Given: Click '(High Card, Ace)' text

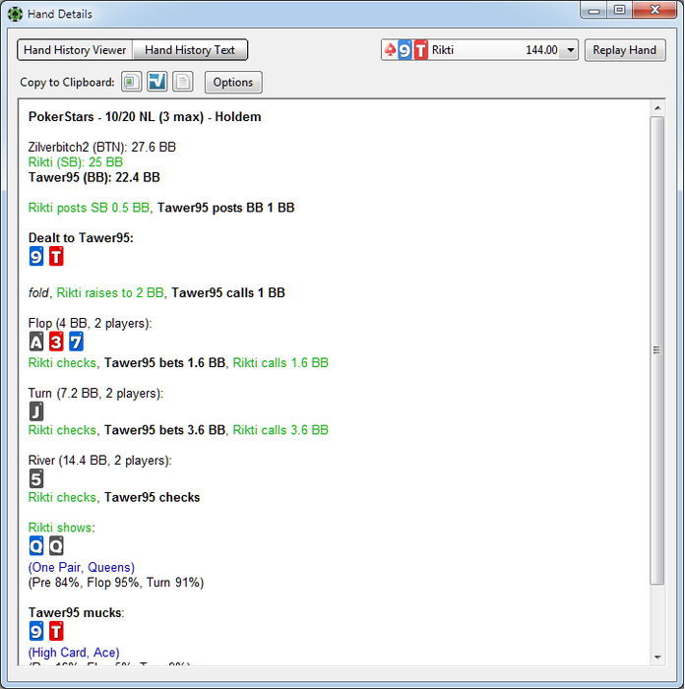Looking at the screenshot, I should click(x=74, y=653).
